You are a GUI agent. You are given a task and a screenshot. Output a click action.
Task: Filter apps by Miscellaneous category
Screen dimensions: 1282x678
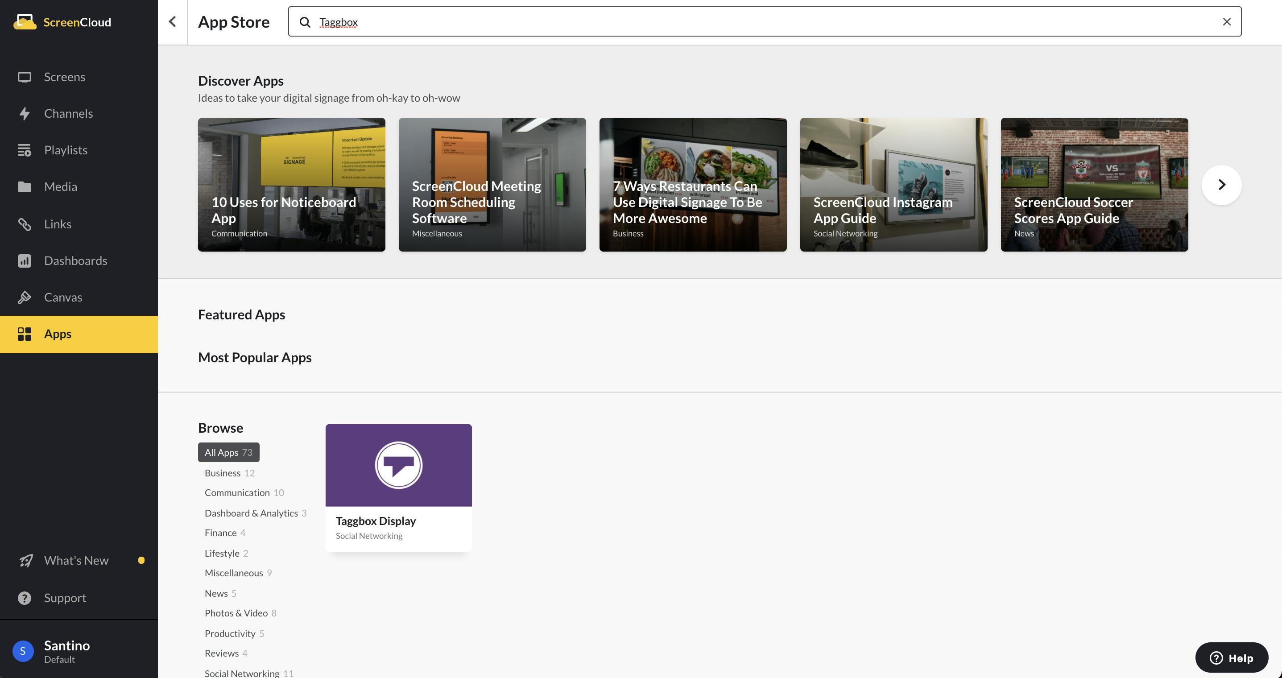point(238,573)
